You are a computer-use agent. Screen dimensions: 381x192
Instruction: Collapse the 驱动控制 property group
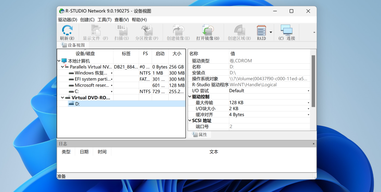pos(190,97)
